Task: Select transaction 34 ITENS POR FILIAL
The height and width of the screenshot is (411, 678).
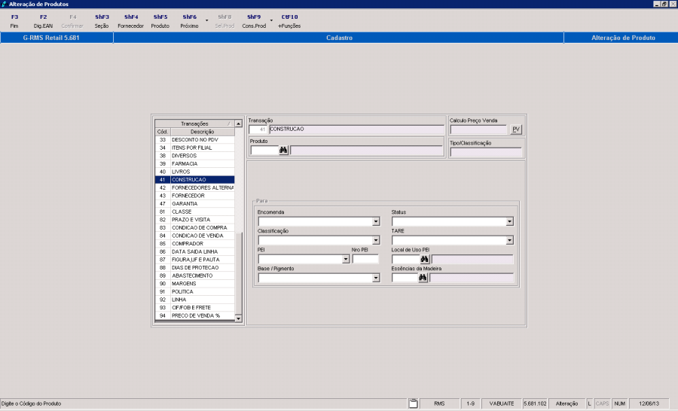Action: [x=194, y=148]
